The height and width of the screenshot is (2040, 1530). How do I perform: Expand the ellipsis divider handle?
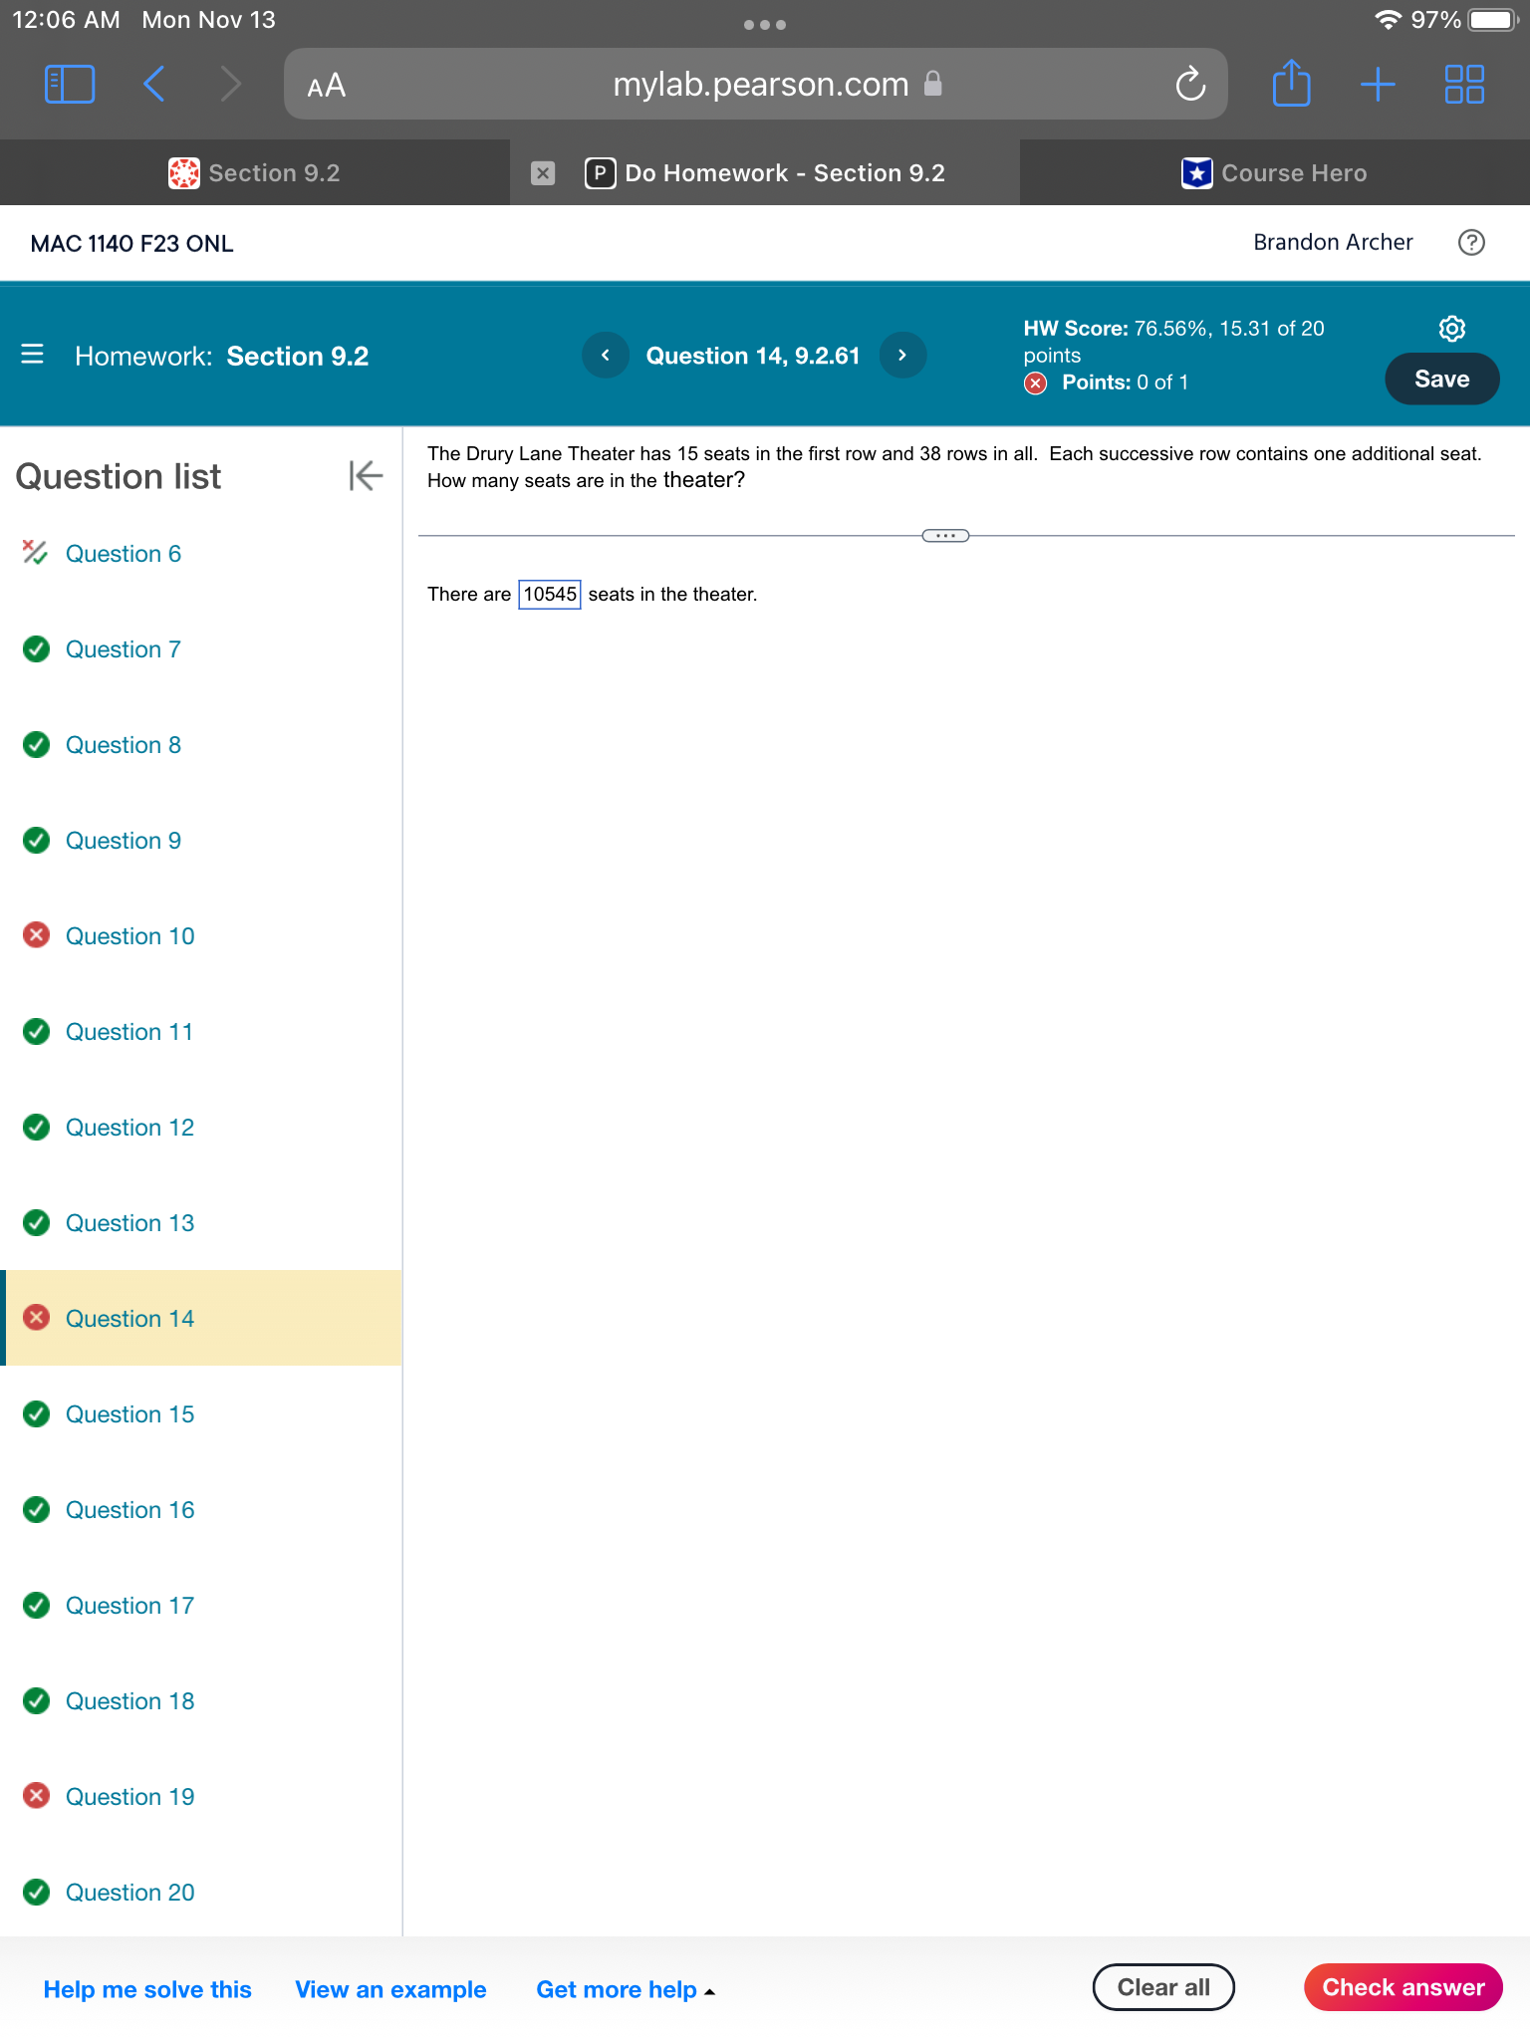[945, 536]
